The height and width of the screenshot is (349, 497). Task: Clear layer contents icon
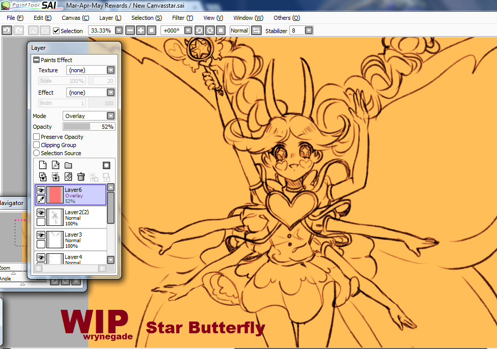pyautogui.click(x=68, y=177)
